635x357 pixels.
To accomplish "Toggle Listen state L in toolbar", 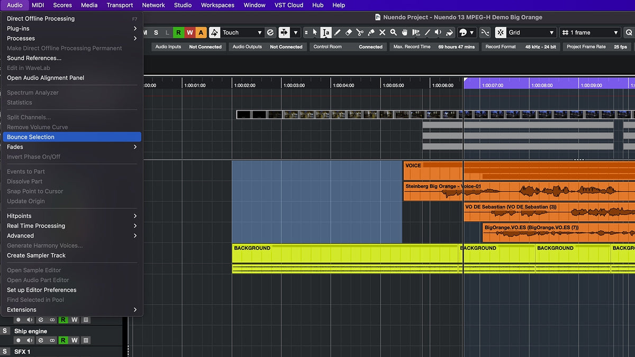I will (x=167, y=32).
